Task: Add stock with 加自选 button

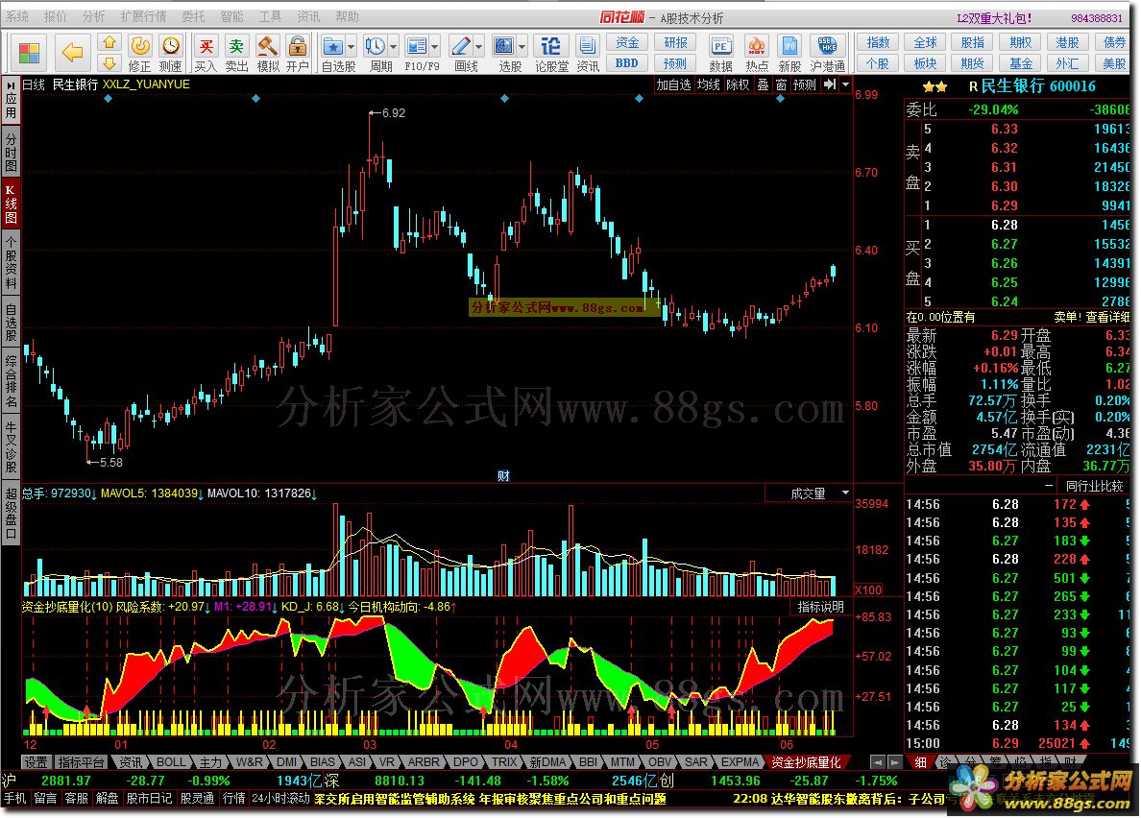Action: pyautogui.click(x=673, y=85)
